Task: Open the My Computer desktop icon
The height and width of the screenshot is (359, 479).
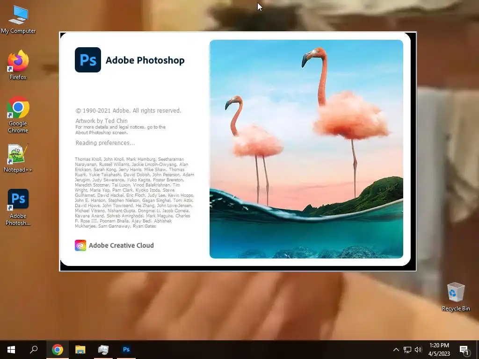Action: (18, 19)
